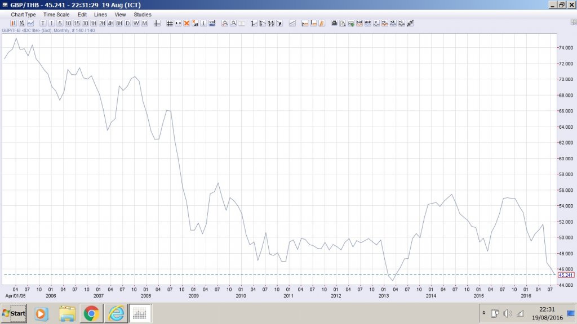Open the Studies menu
577x324 pixels.
(x=142, y=15)
